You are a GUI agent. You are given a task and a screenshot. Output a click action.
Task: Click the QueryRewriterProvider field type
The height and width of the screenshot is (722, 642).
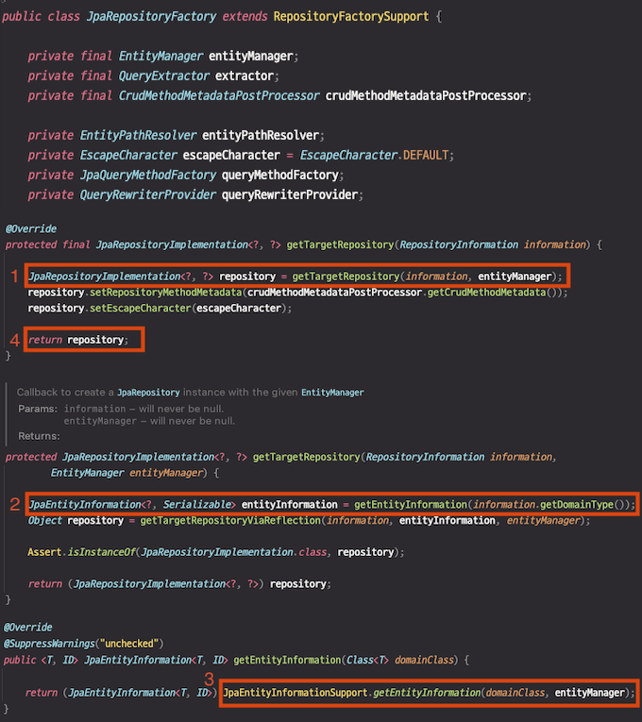(148, 194)
